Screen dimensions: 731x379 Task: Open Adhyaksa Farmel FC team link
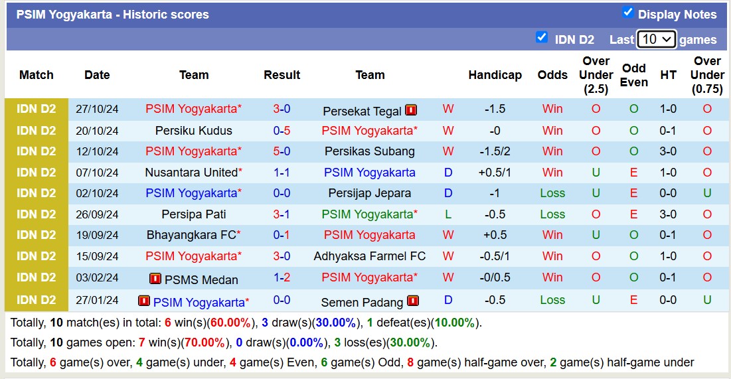[x=370, y=256]
